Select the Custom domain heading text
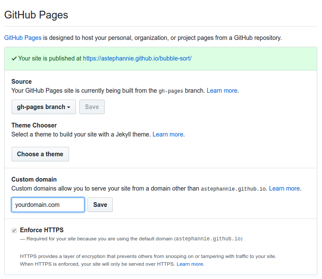322x279 pixels. coord(34,179)
